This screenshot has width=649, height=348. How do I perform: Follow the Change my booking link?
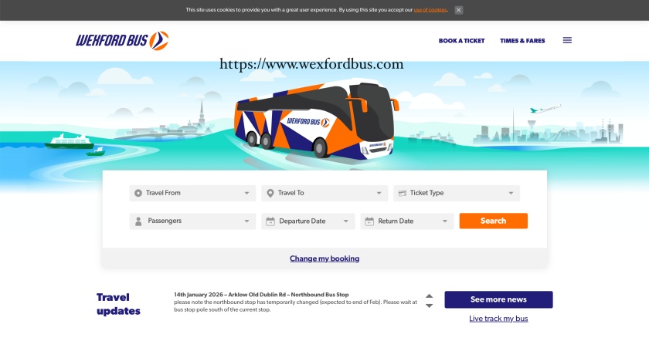coord(324,258)
